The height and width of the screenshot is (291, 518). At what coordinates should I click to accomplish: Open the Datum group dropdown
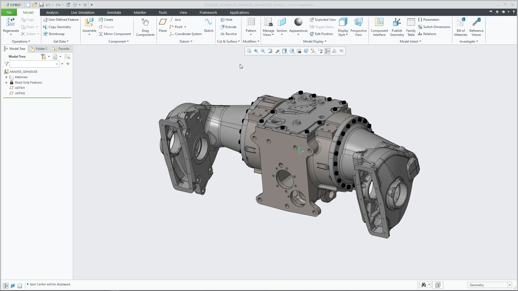pyautogui.click(x=186, y=41)
